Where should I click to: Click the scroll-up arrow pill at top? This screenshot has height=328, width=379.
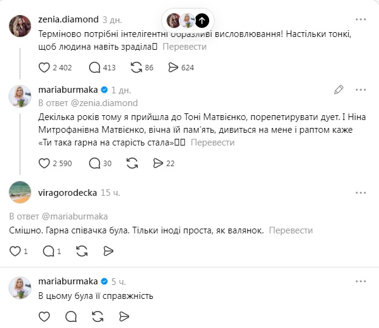click(x=203, y=20)
